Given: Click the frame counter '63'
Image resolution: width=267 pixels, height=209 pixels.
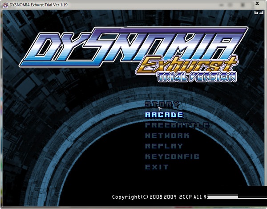Looking at the screenshot, I should click(259, 12).
